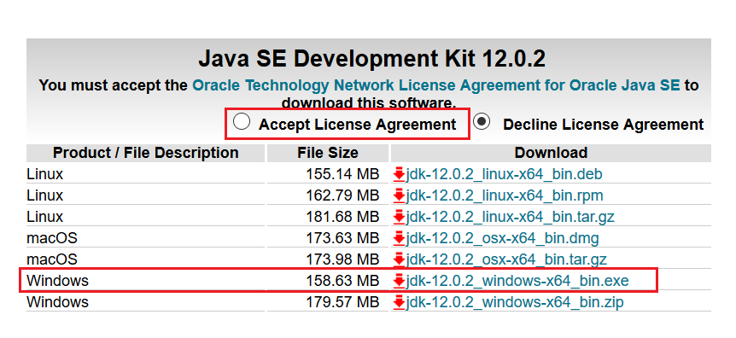Screen dimensions: 736x338
Task: Click the Windows label in the 179.57 MB row
Action: coord(58,302)
